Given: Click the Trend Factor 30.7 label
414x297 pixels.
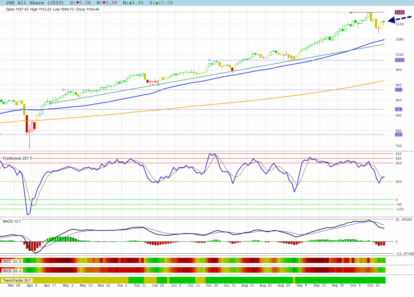Looking at the screenshot, I should click(x=17, y=280).
